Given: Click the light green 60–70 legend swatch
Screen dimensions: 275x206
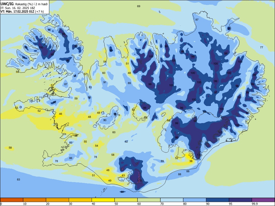Looking at the screenshot, I should click(149, 200).
